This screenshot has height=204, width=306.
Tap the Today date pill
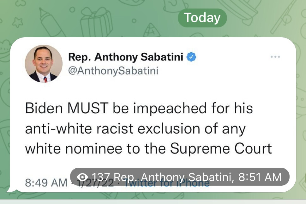(202, 18)
